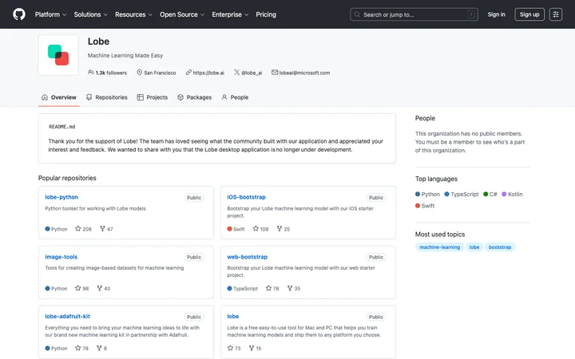Focus the Search or jump to field
575x359 pixels.
pyautogui.click(x=414, y=14)
